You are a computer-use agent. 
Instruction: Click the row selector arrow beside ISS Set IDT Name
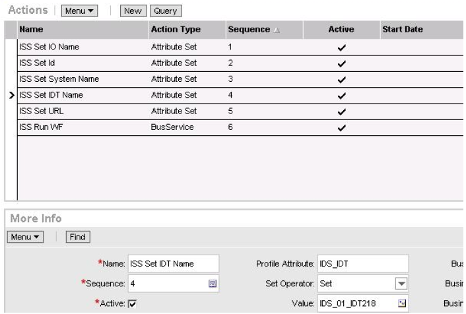[11, 96]
